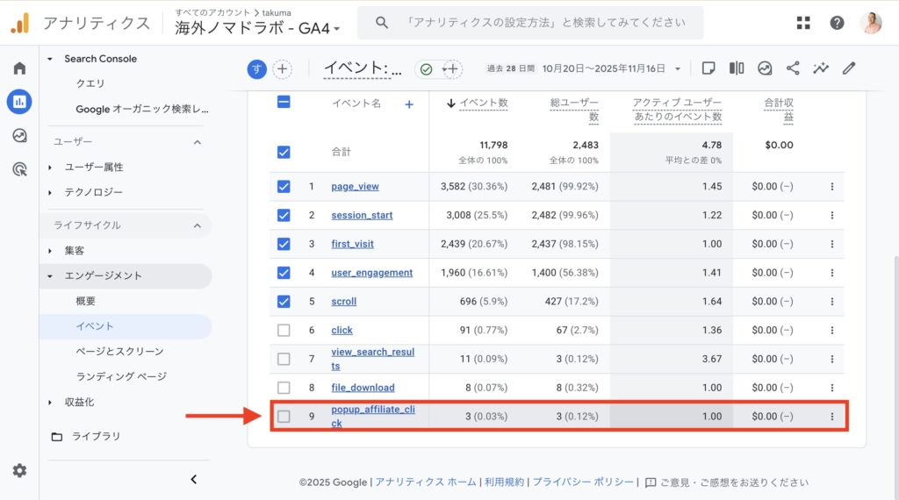This screenshot has width=899, height=500.
Task: Uncheck the 合計 totals row checkbox
Action: click(x=284, y=153)
